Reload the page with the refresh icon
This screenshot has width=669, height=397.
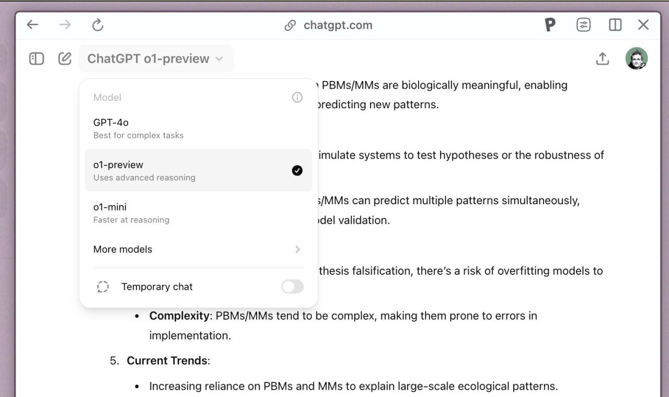click(98, 25)
